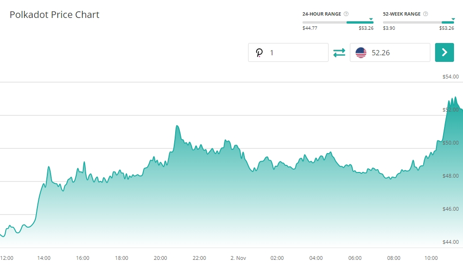This screenshot has width=463, height=266.
Task: Focus the USD input showing 52.26
Action: point(398,53)
